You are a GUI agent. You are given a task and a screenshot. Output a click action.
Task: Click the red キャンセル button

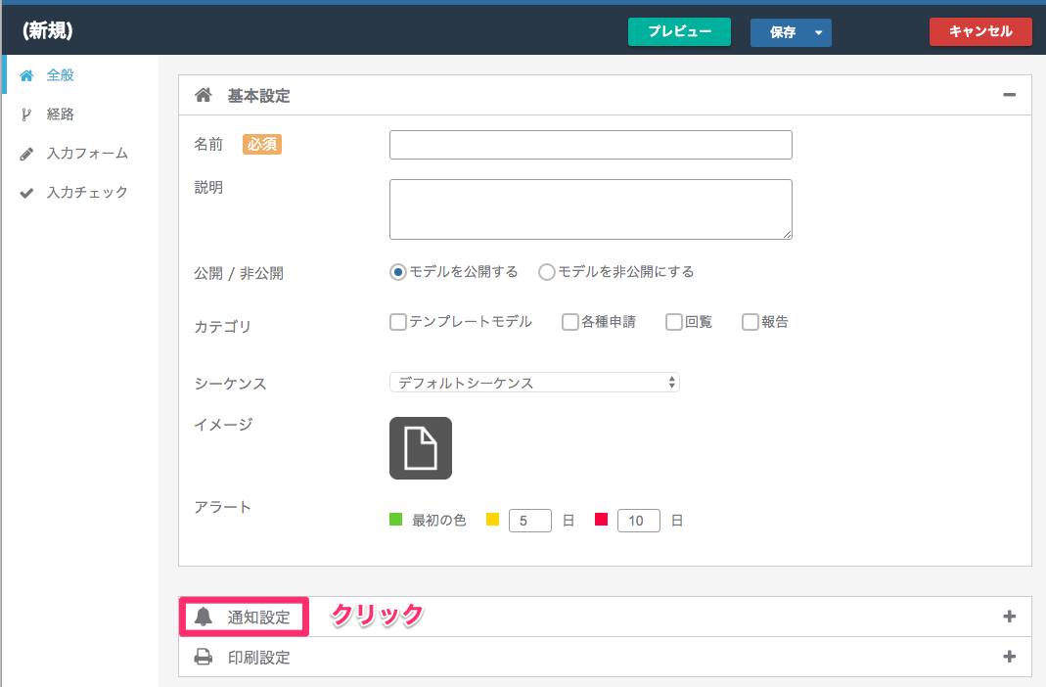pyautogui.click(x=980, y=32)
